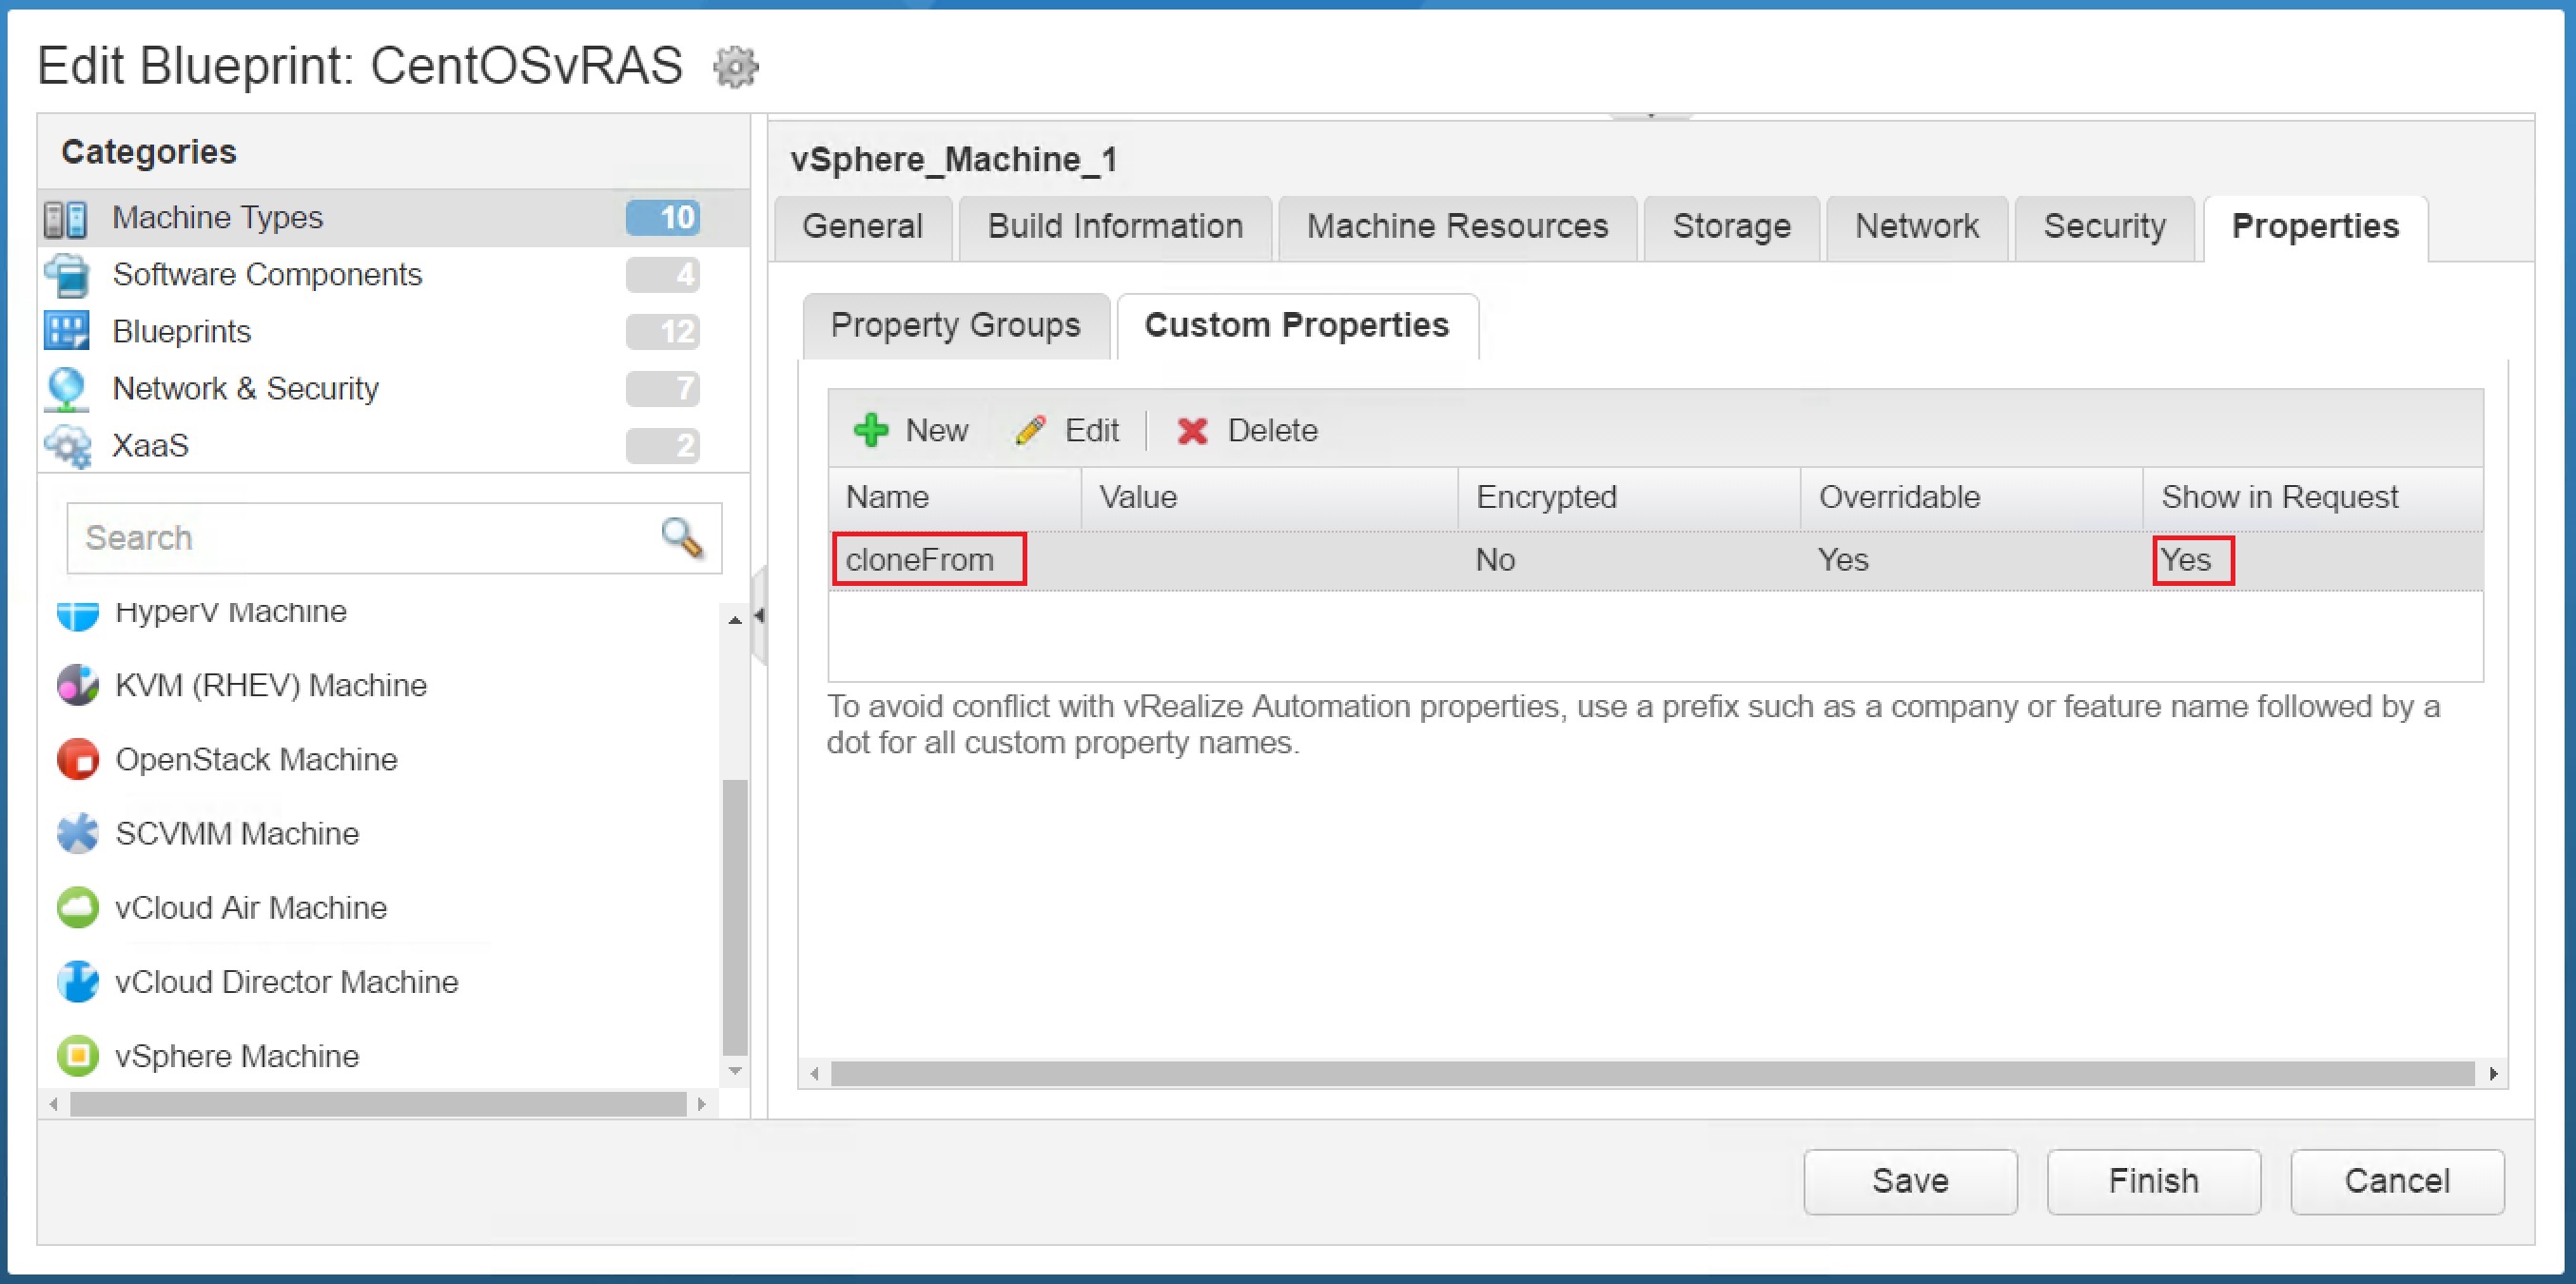Image resolution: width=2576 pixels, height=1284 pixels.
Task: Click the blueprint settings gear icon
Action: (735, 67)
